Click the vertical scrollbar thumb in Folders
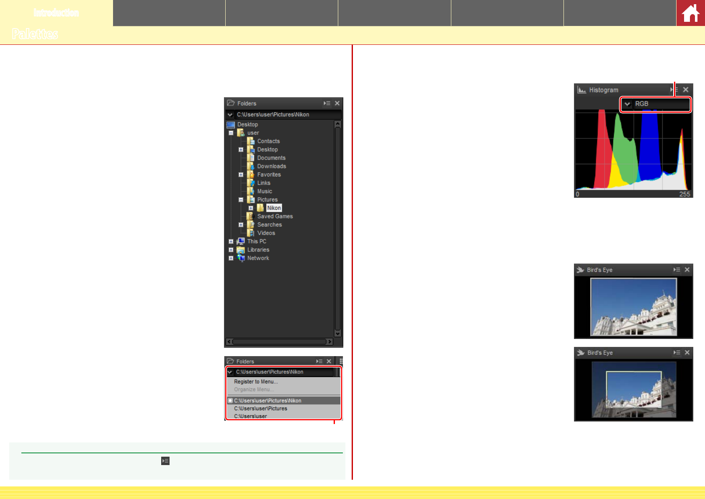 click(x=338, y=229)
